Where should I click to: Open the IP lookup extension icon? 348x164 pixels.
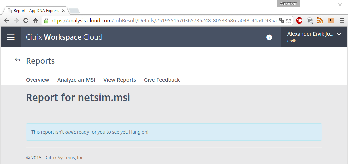click(310, 21)
